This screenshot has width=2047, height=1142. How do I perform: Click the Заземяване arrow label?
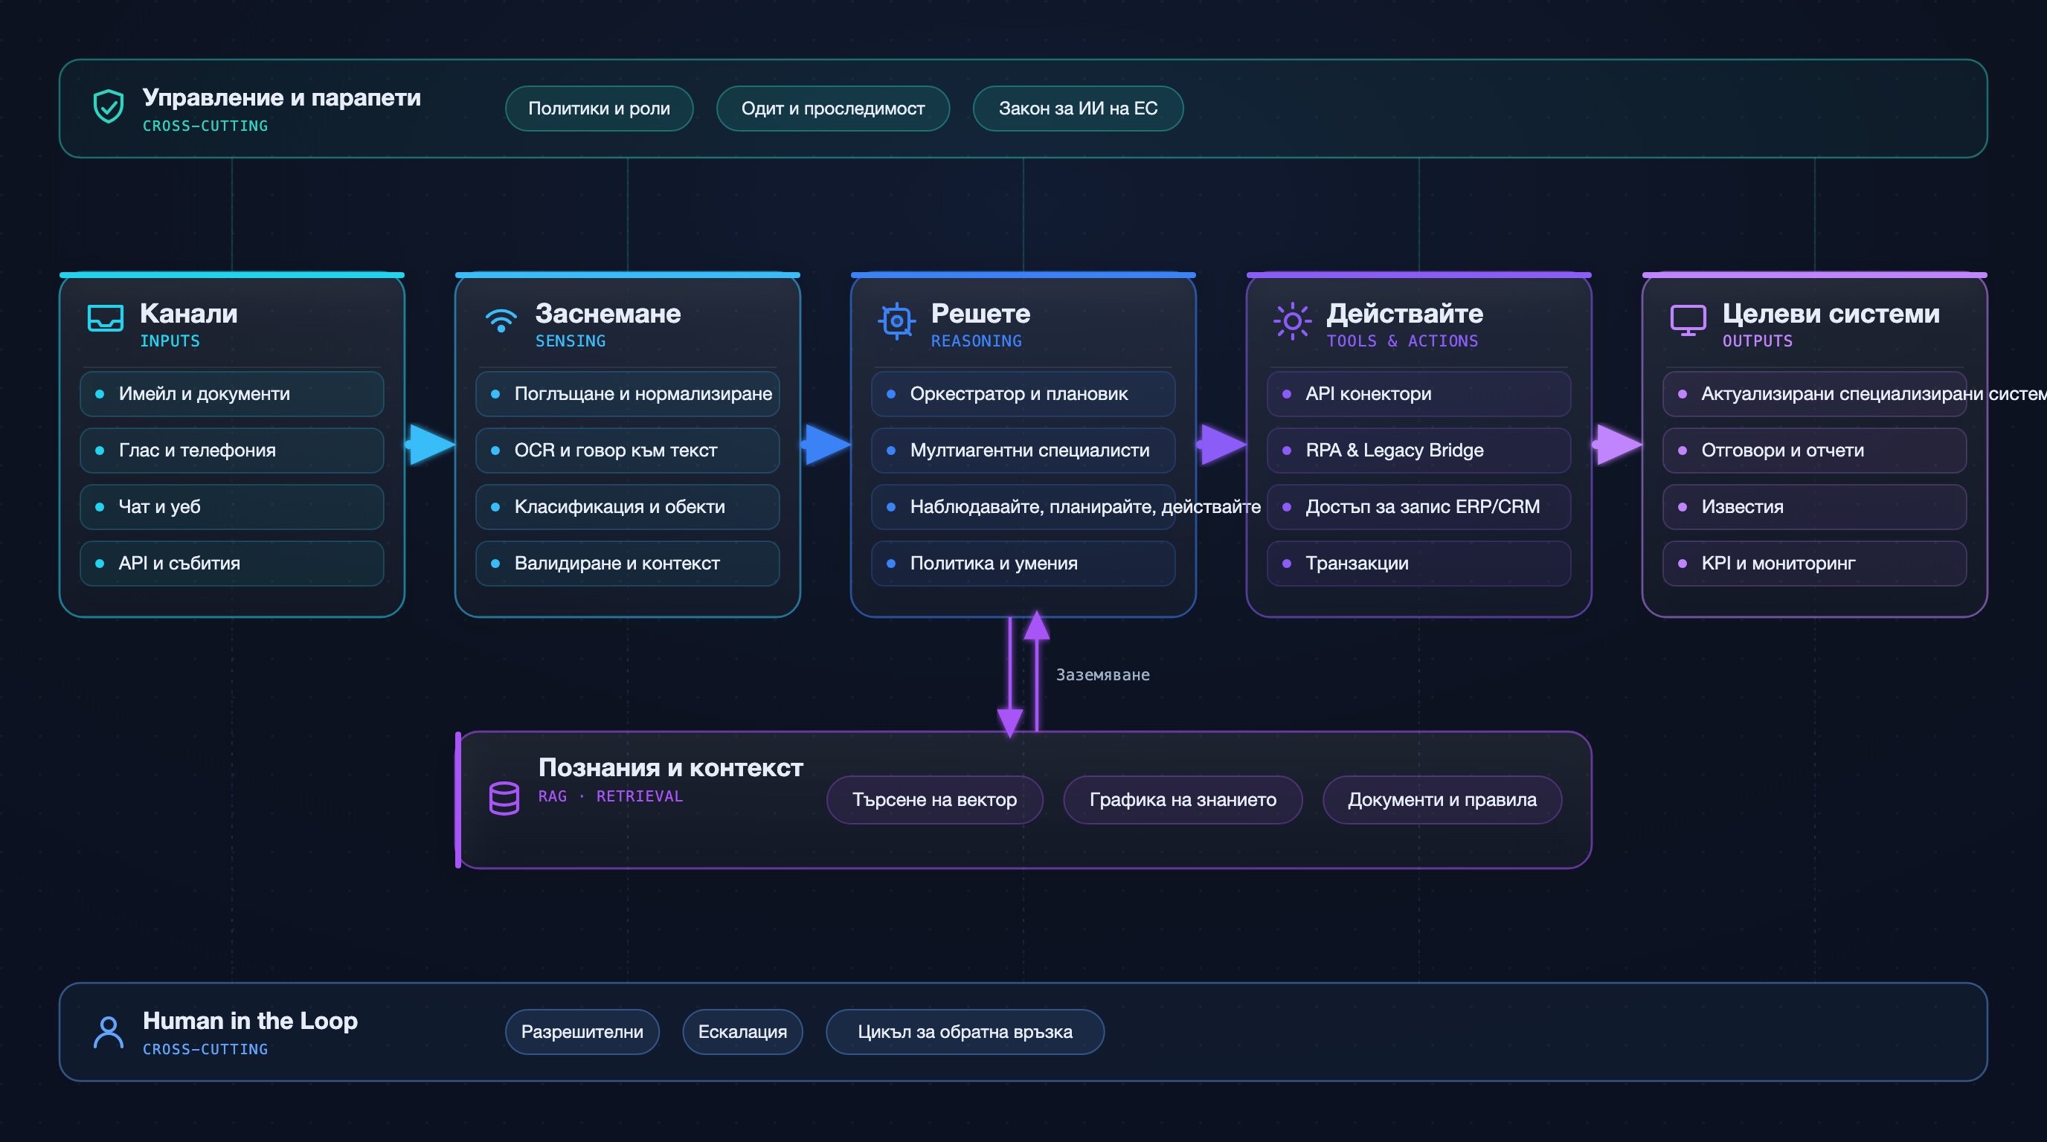point(1102,675)
